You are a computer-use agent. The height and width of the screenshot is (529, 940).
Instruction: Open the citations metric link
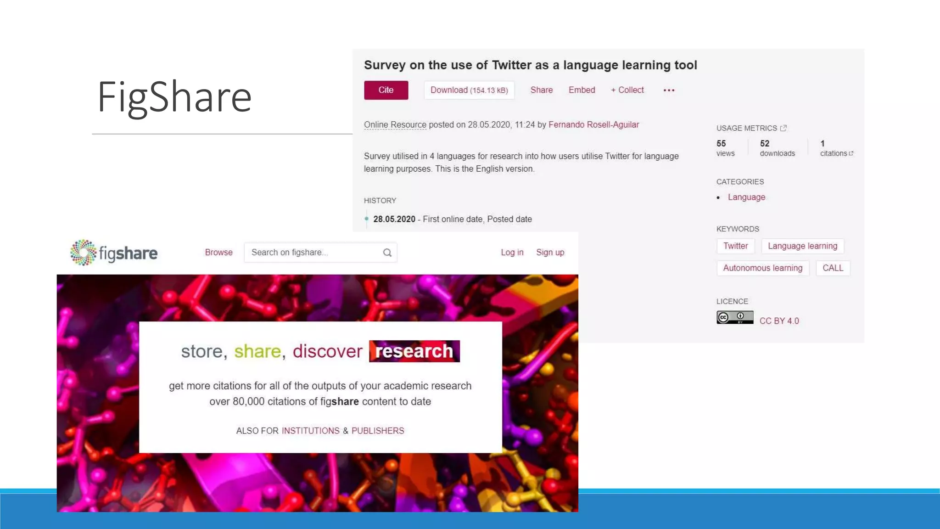point(836,148)
